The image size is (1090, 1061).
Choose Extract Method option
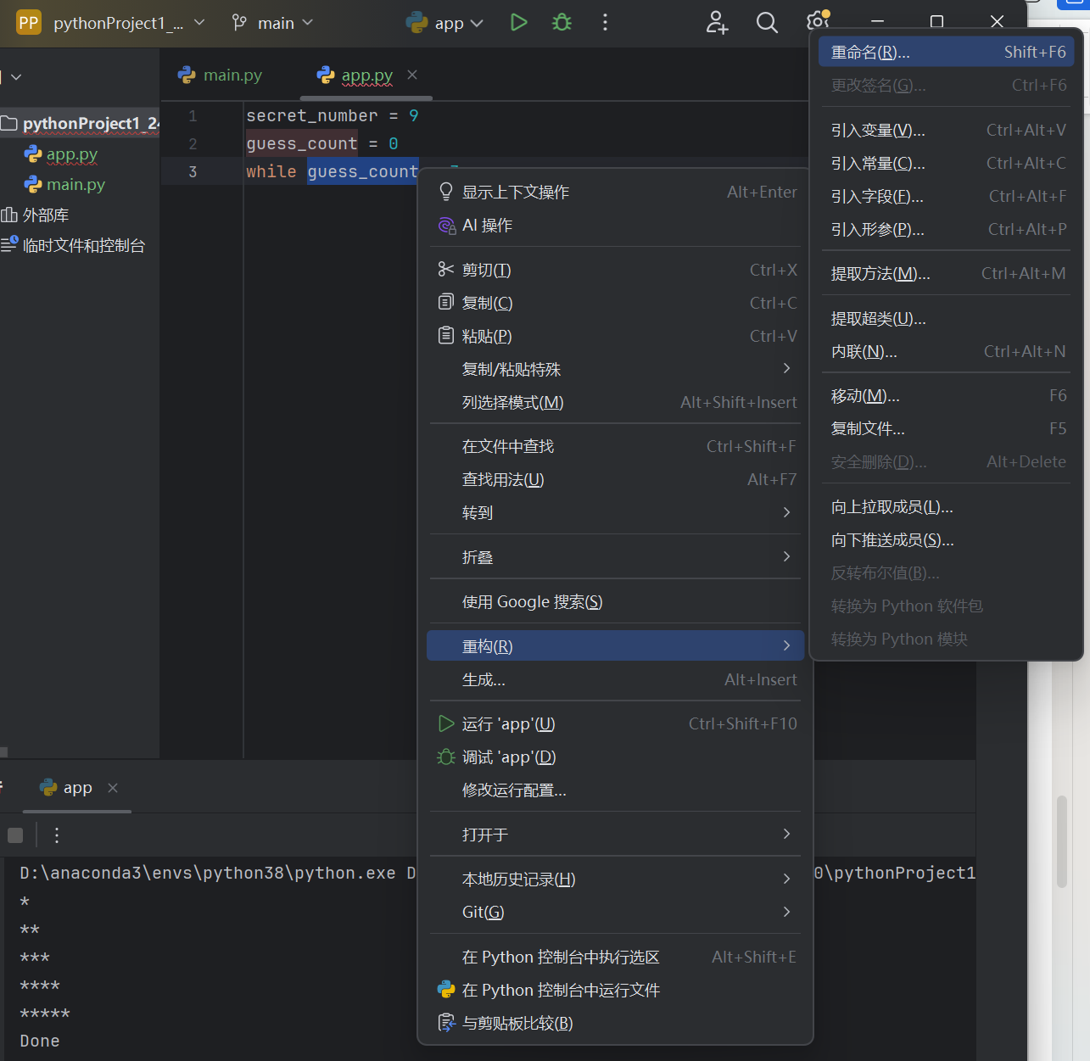(947, 273)
